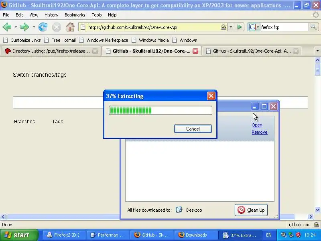Switch to the Directory Listing tab
The image size is (321, 241).
click(x=51, y=51)
